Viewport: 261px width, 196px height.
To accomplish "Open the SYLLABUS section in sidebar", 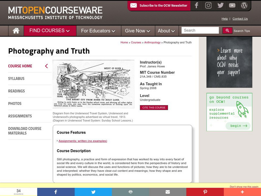I will 16,78.
